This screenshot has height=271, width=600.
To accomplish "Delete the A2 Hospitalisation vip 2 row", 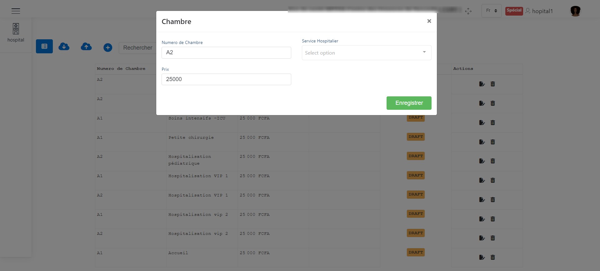I will tap(493, 238).
